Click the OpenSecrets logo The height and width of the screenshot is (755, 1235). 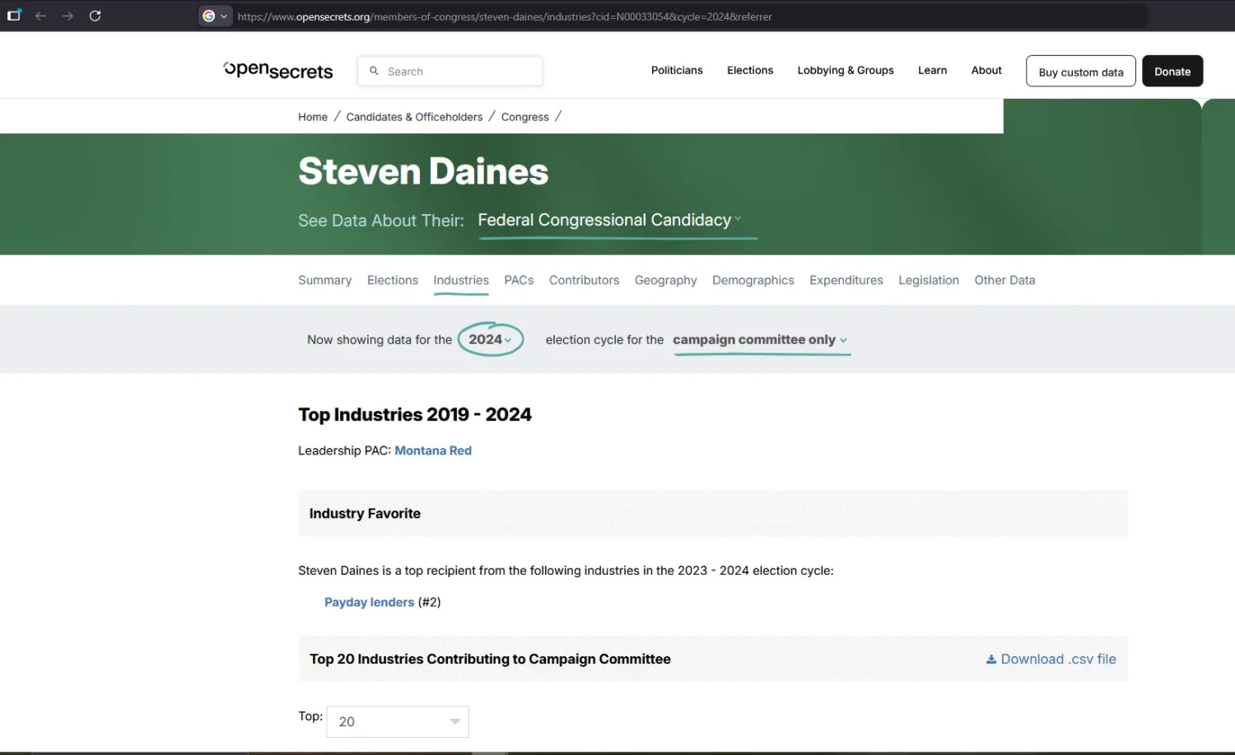tap(278, 71)
